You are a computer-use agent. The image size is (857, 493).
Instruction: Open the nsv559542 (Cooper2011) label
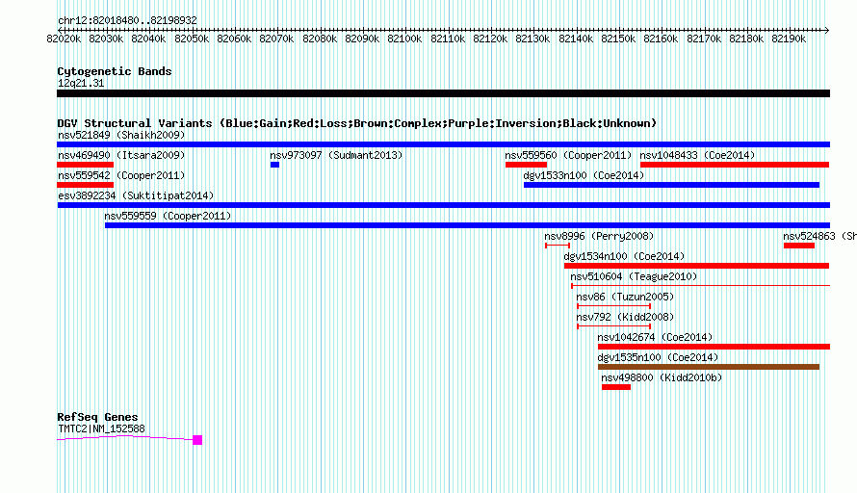click(x=121, y=175)
